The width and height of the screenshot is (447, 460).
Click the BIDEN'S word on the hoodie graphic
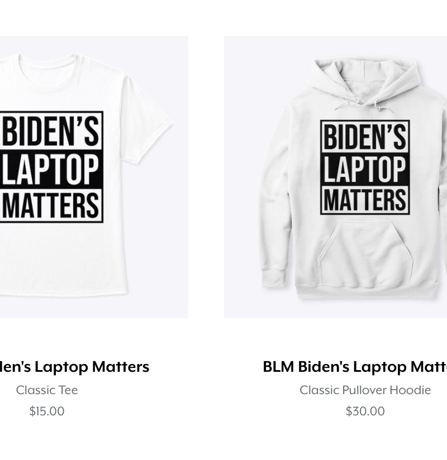(365, 137)
